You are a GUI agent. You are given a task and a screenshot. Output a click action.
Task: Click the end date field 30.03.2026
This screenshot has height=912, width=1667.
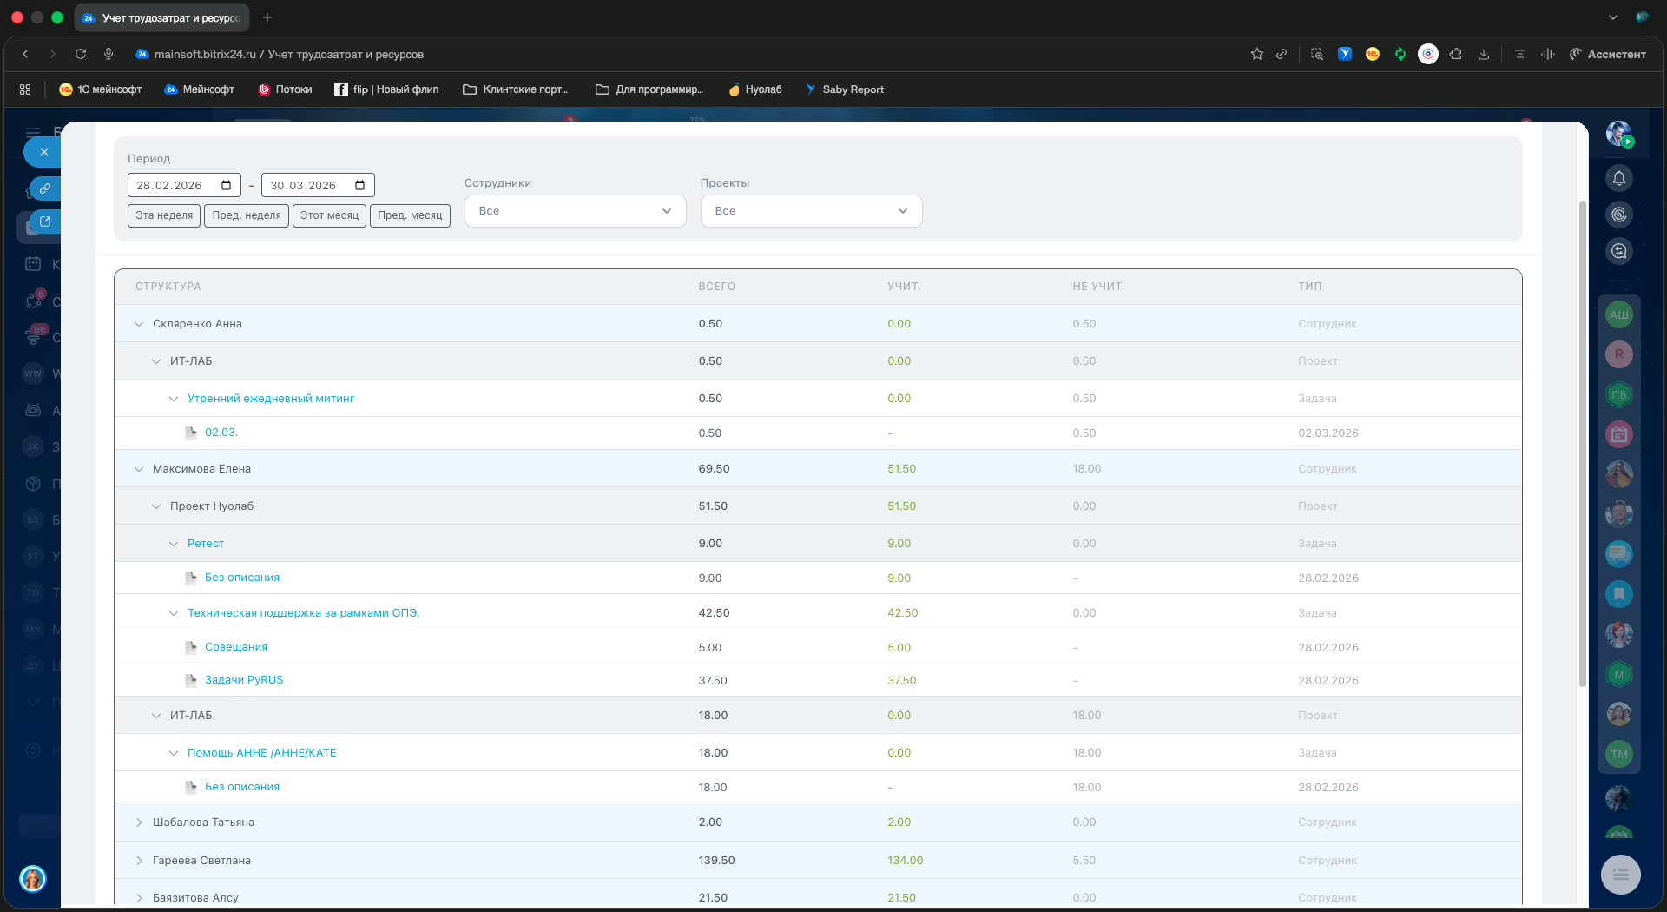coord(304,185)
